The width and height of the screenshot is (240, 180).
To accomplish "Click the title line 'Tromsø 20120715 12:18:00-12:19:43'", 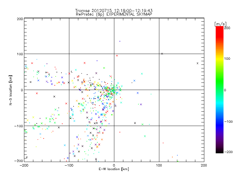I will (114, 10).
